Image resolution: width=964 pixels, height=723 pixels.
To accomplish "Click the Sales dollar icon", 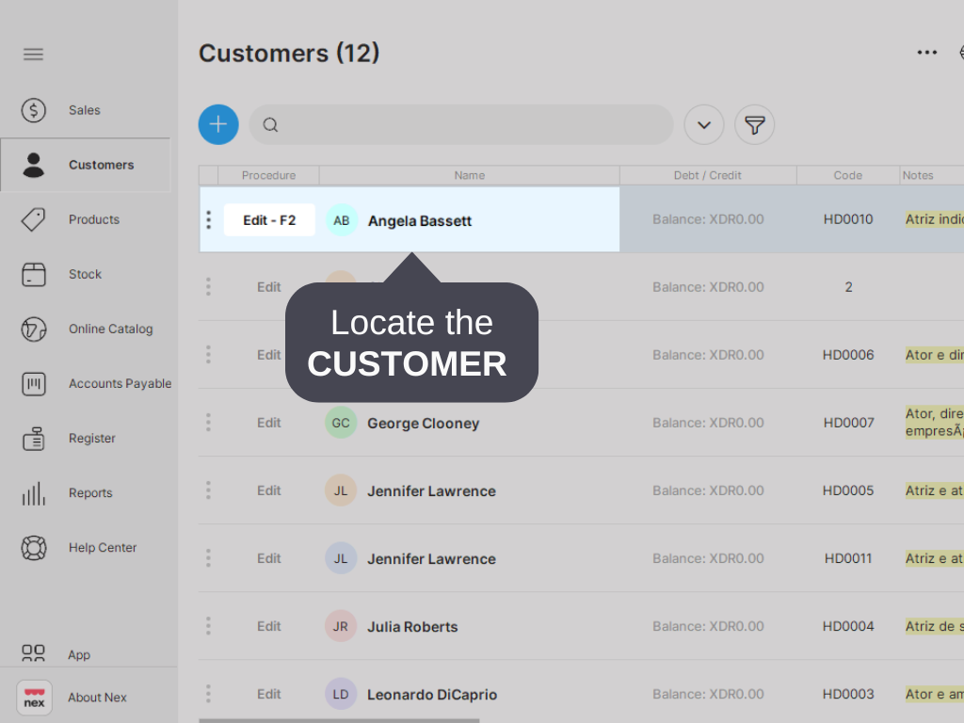I will pyautogui.click(x=33, y=110).
